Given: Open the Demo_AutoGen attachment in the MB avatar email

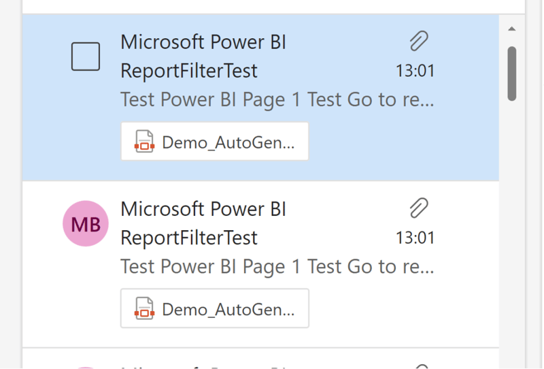Looking at the screenshot, I should point(215,308).
